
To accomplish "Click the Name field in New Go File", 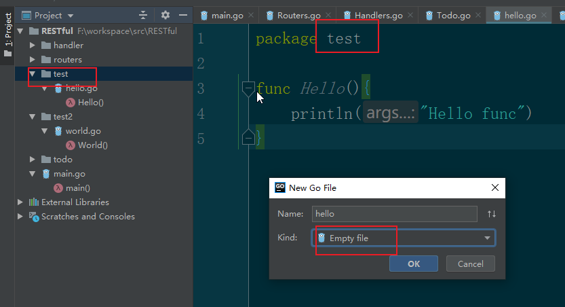I will (395, 214).
